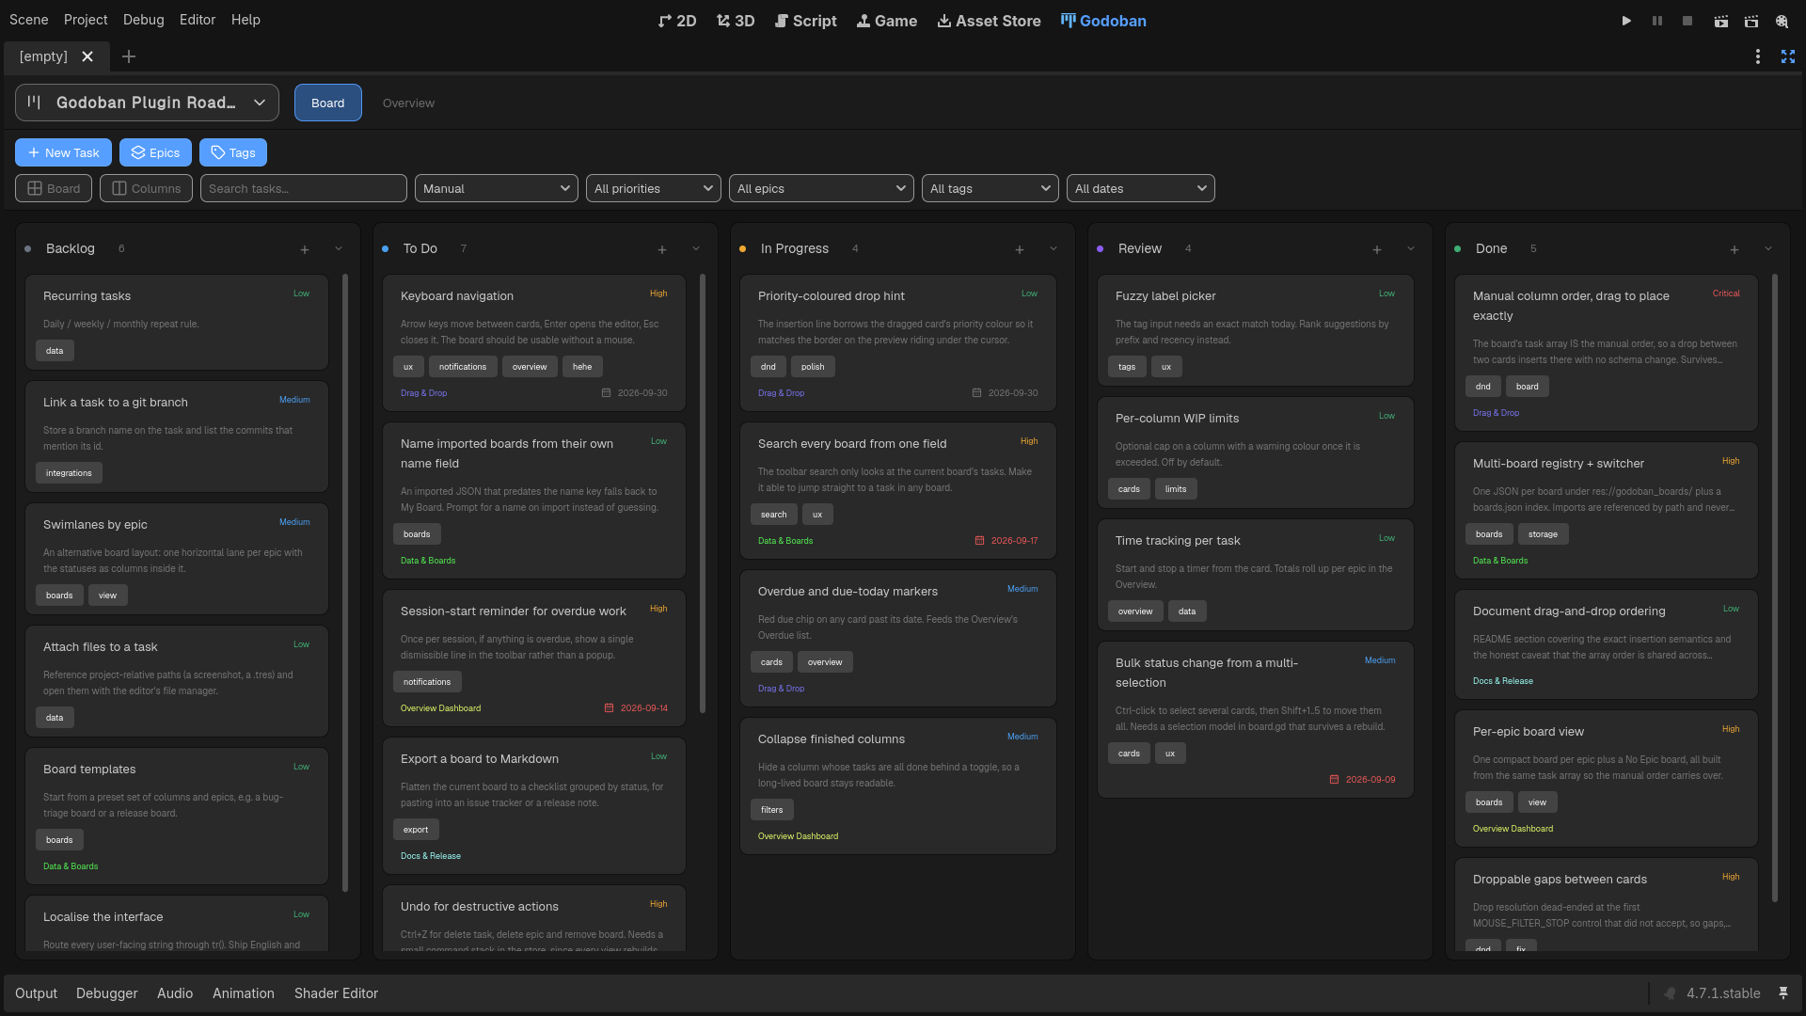Add a task to the Backlog column

(x=305, y=249)
